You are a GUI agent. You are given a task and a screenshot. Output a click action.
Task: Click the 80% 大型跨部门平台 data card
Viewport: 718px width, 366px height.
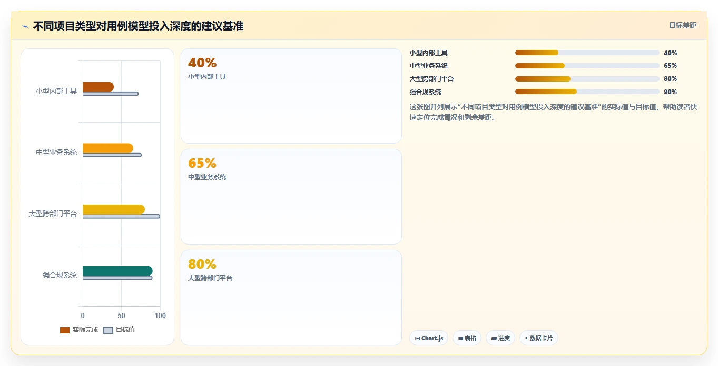pos(291,298)
